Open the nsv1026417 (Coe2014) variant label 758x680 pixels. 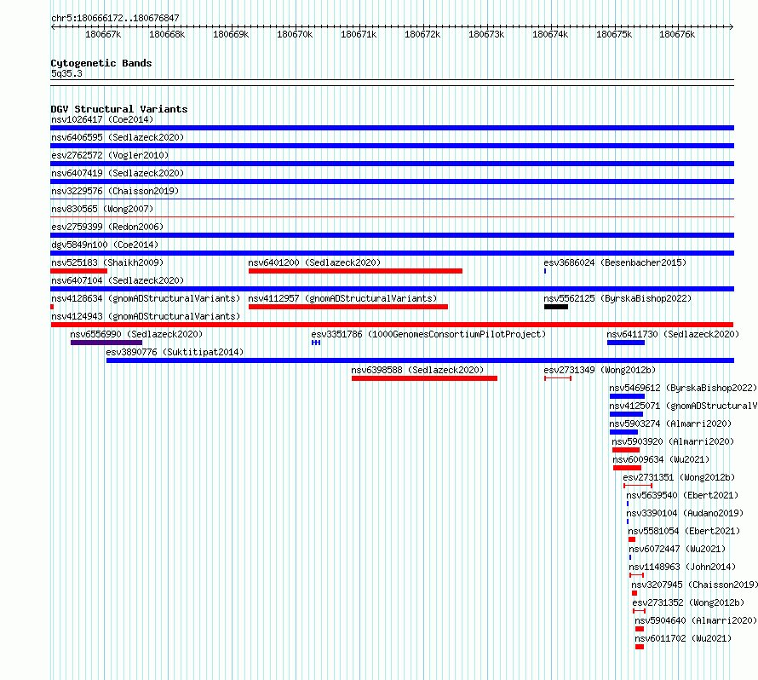[x=102, y=119]
